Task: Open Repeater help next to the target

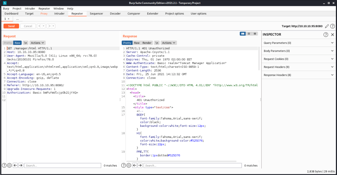Action: (332, 26)
